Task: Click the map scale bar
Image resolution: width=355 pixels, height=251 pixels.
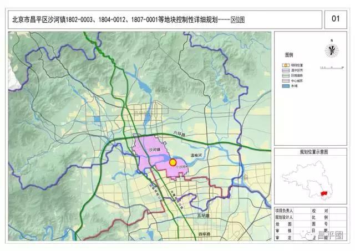Action: (332, 68)
